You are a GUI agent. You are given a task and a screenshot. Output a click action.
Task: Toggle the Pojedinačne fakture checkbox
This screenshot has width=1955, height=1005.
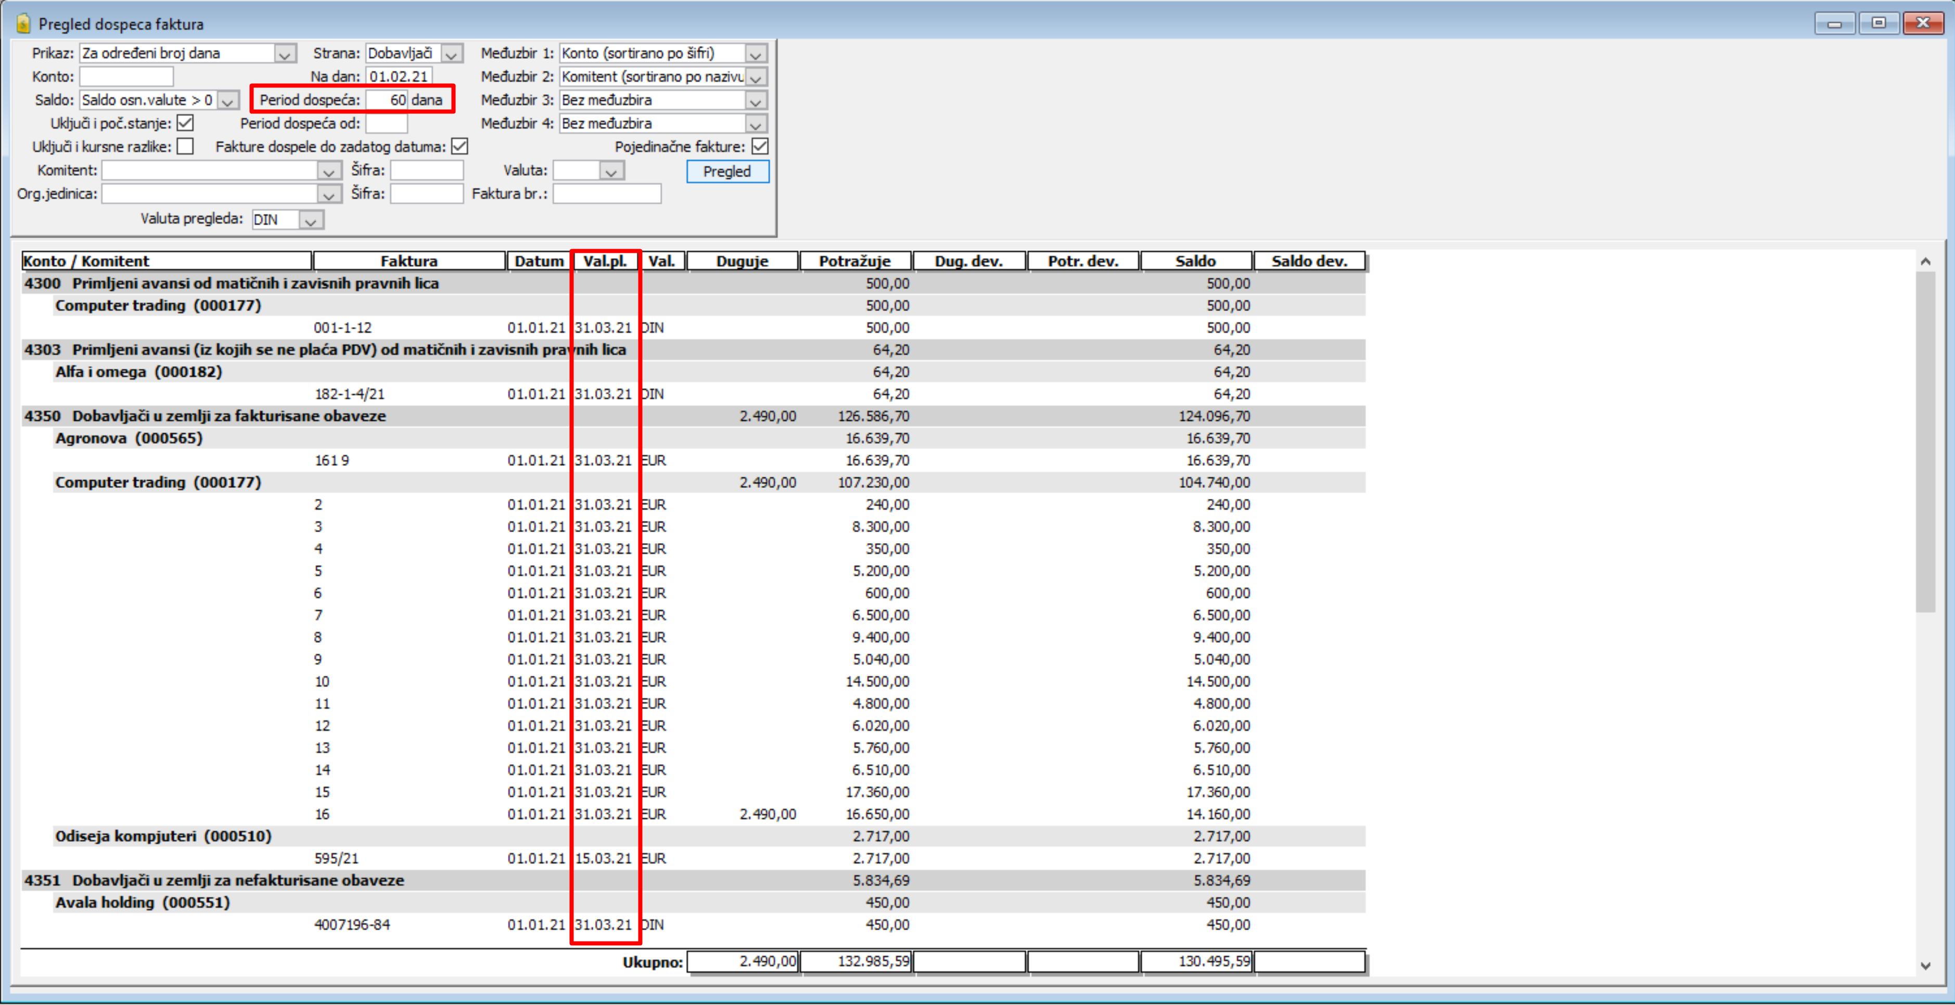tap(760, 146)
